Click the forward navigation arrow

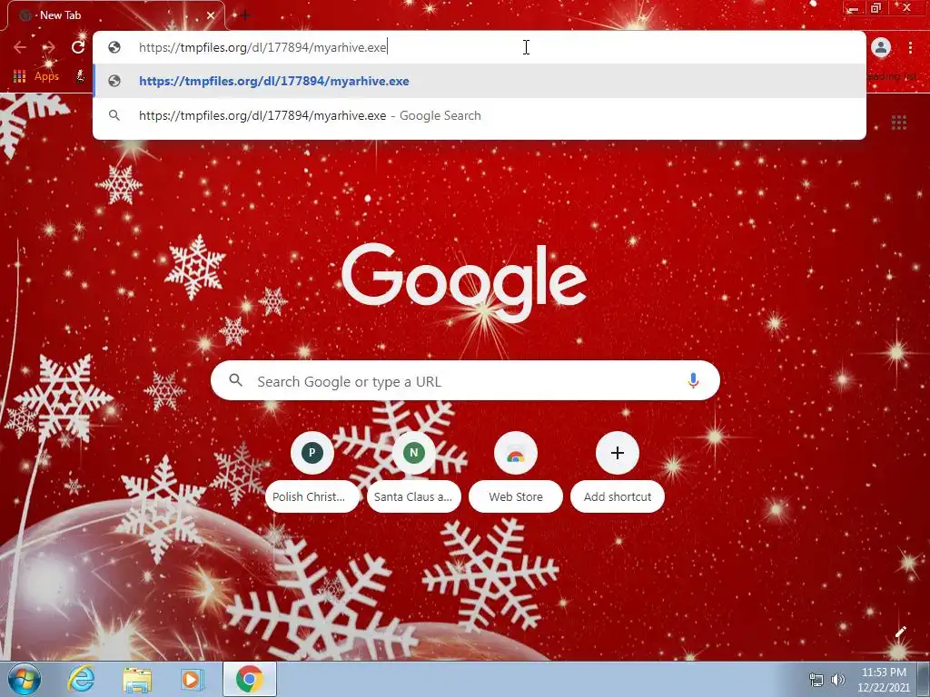pyautogui.click(x=49, y=47)
